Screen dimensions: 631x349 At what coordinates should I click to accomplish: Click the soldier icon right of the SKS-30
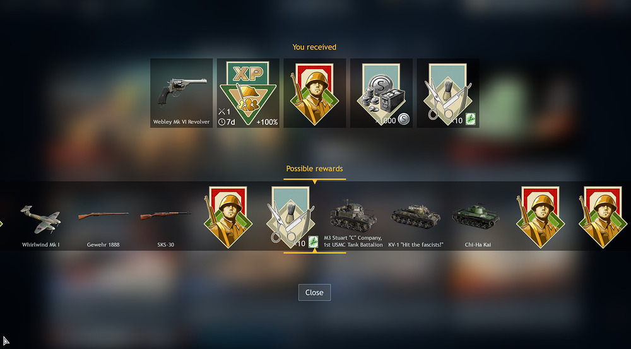pos(228,216)
